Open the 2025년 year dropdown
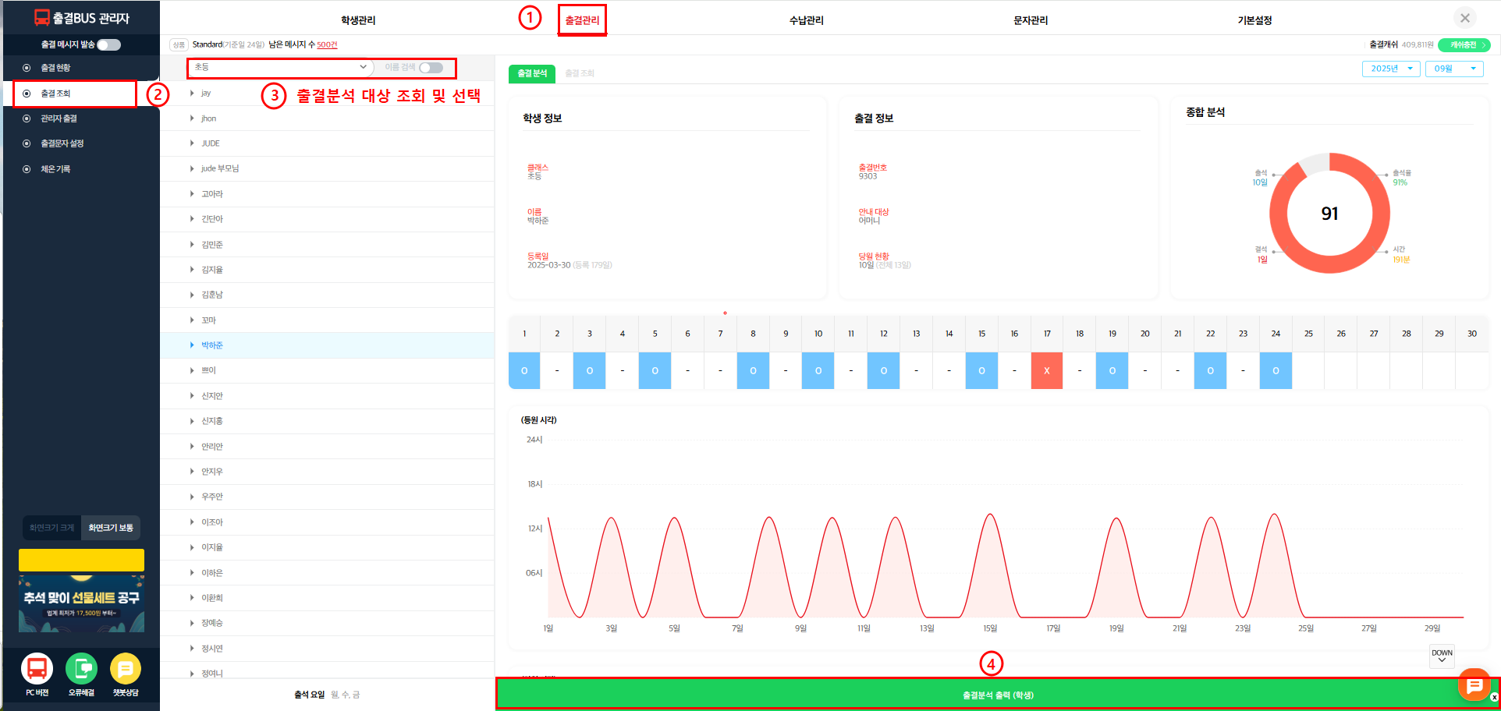The width and height of the screenshot is (1501, 711). click(1391, 69)
